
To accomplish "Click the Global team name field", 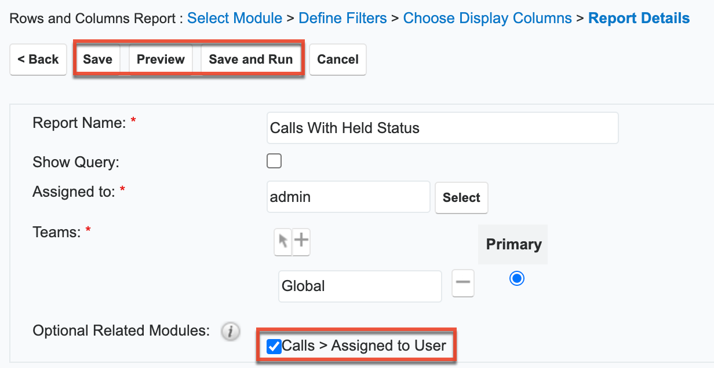I will click(360, 286).
